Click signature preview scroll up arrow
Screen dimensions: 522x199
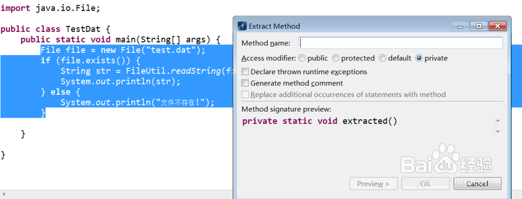(x=497, y=121)
